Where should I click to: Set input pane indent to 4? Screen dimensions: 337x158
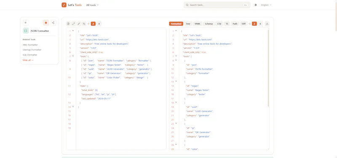point(99,24)
